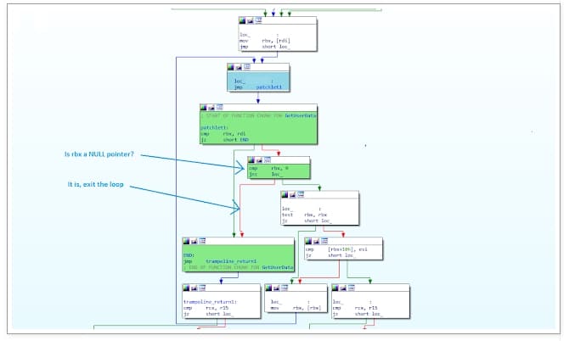Click the color icon on the 'cmp rbx, 0' node
Viewport: 569px width, 341px height.
251,159
